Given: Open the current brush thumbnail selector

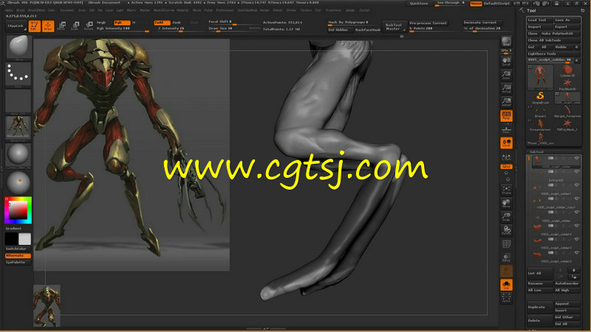Looking at the screenshot, I should point(18,47).
